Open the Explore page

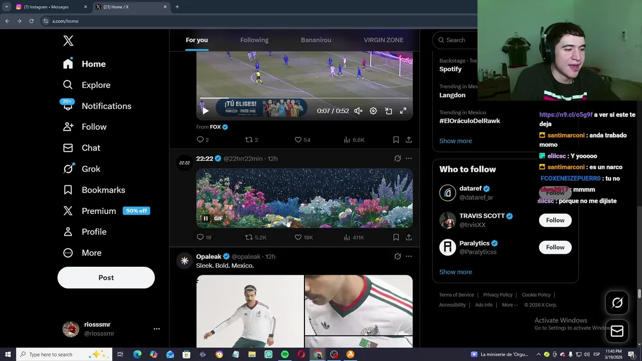point(86,85)
